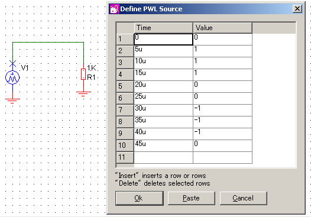Click the ground symbol under R1
This screenshot has width=311, height=217.
click(x=83, y=94)
